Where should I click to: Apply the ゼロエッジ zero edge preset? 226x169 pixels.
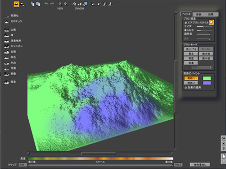tap(13, 22)
